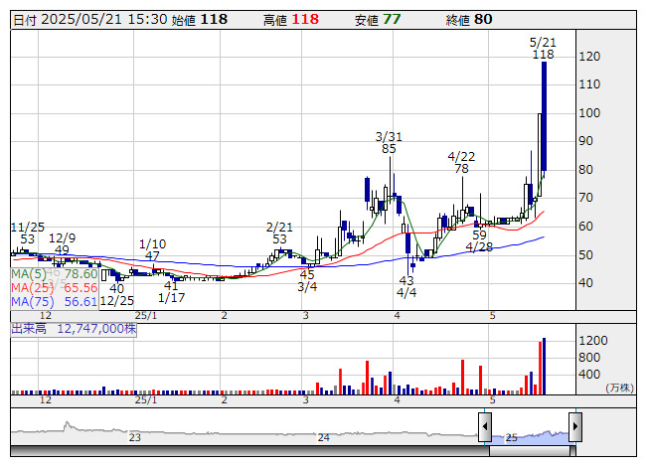Click the 11/25 53 label
This screenshot has width=649, height=467.
(x=27, y=233)
